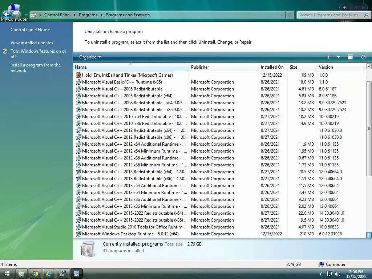Launch Internet Explorer from the taskbar

(49, 274)
